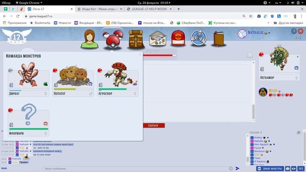The height and width of the screenshot is (172, 306).
Task: Focus the chat message input field
Action: coord(135,168)
